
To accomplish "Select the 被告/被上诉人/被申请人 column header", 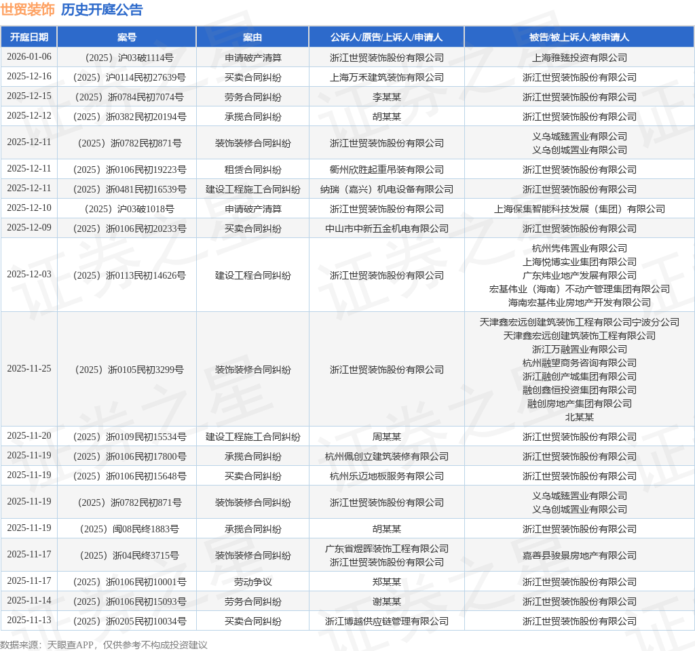I will pyautogui.click(x=580, y=37).
